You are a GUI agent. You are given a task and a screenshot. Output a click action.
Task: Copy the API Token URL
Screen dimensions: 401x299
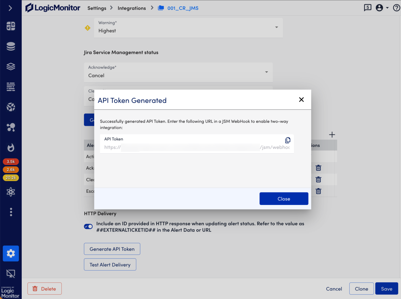point(287,140)
